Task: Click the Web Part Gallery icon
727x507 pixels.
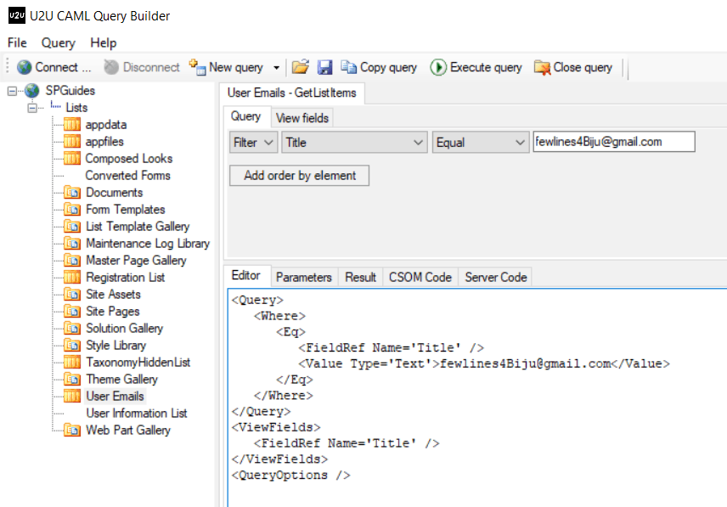Action: (x=72, y=430)
